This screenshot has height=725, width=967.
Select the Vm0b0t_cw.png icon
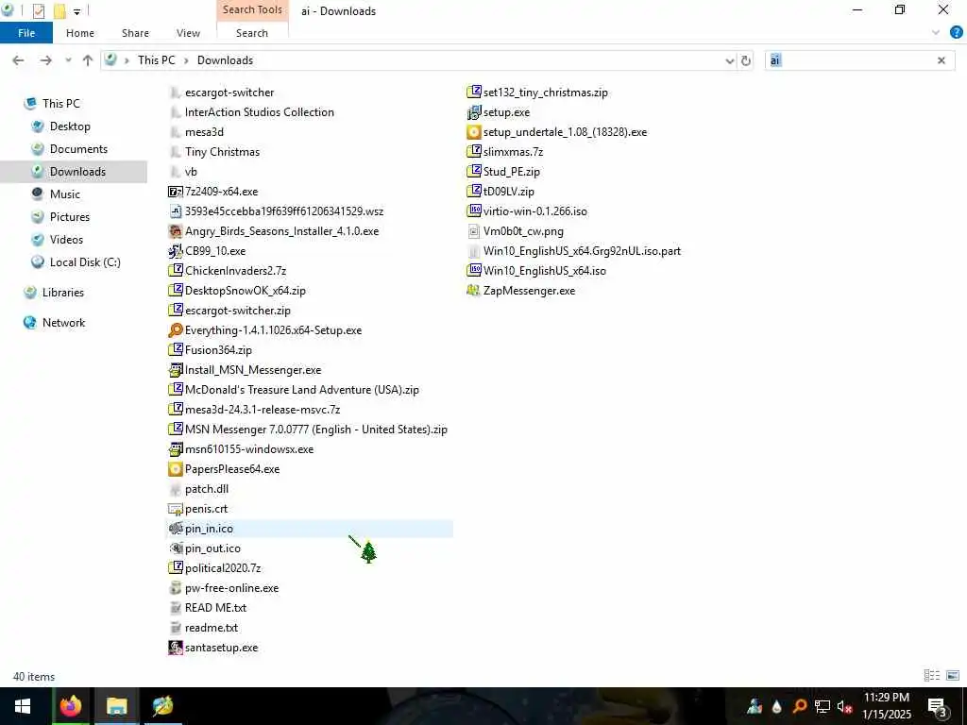tap(474, 231)
